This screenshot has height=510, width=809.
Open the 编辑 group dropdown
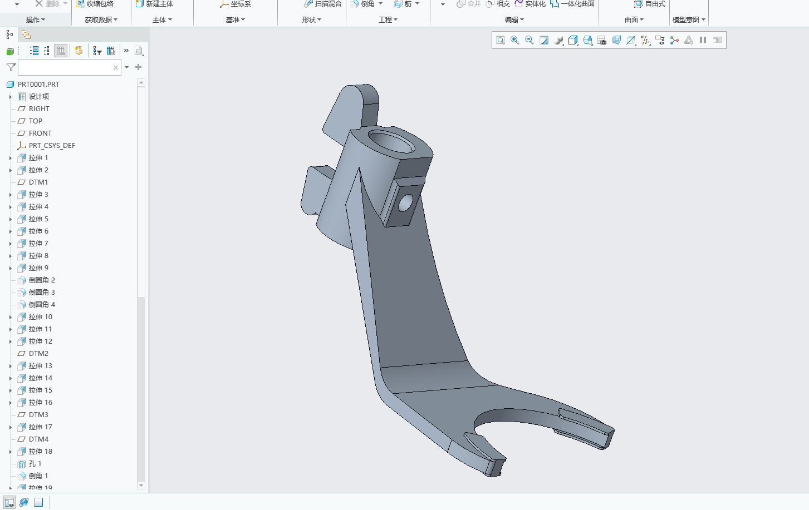pyautogui.click(x=514, y=19)
